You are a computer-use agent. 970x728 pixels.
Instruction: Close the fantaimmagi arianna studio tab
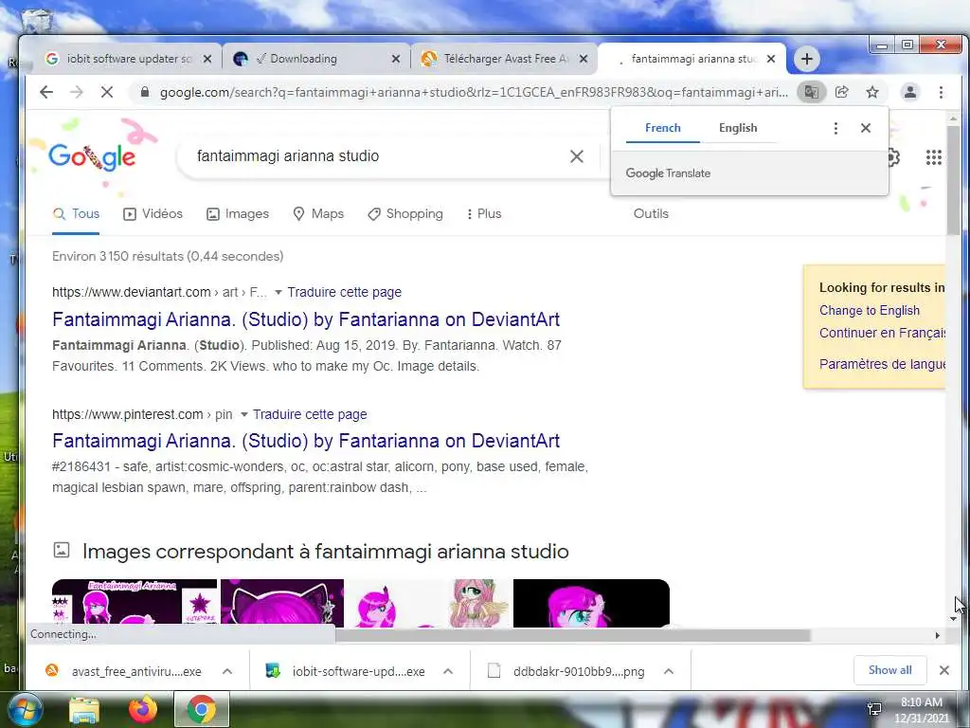(771, 59)
